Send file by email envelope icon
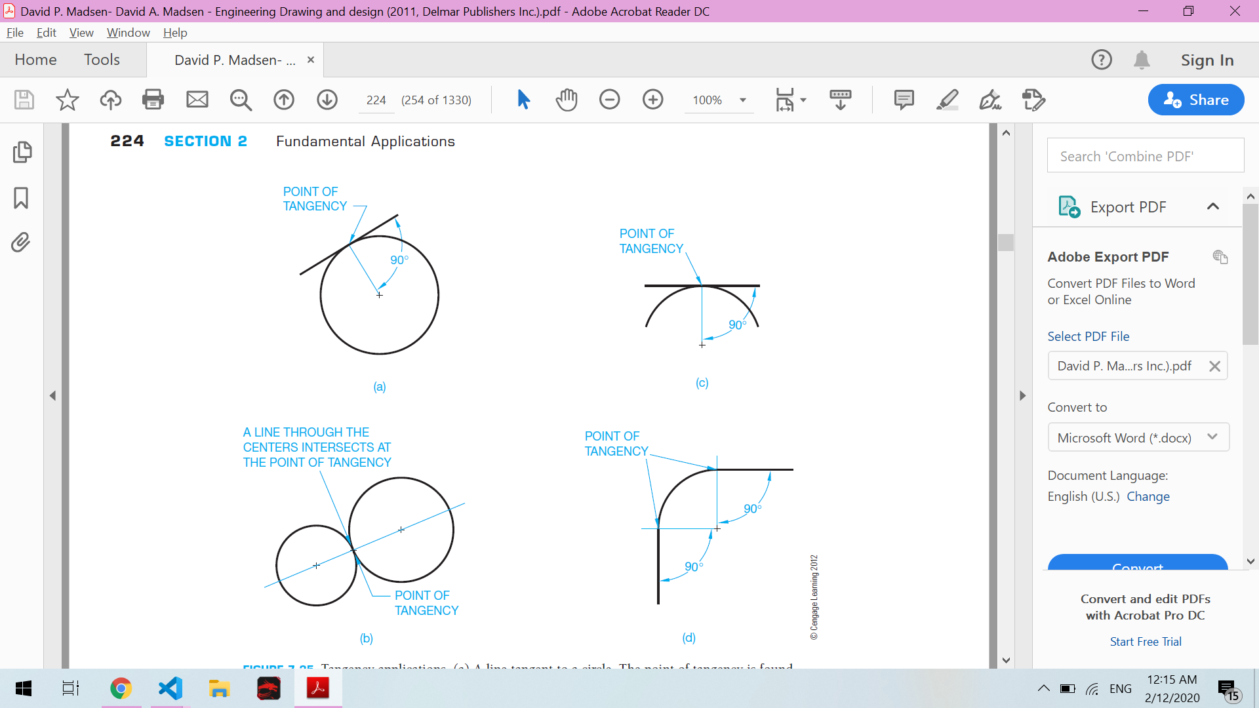This screenshot has height=708, width=1259. tap(197, 100)
